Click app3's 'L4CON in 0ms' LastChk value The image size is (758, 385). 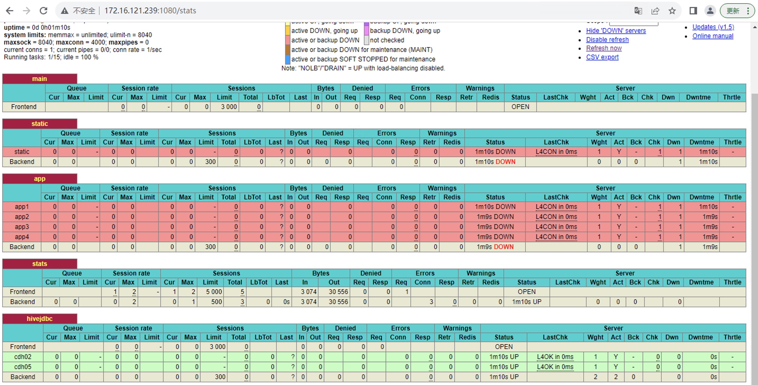[x=556, y=227]
